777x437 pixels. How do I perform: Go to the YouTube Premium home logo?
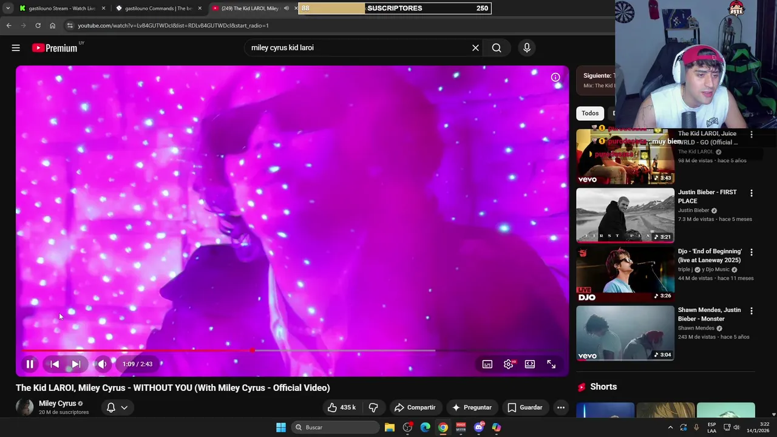click(x=55, y=48)
